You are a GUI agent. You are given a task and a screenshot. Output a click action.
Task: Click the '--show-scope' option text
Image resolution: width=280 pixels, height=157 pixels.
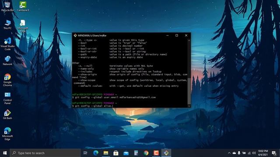click(x=87, y=80)
